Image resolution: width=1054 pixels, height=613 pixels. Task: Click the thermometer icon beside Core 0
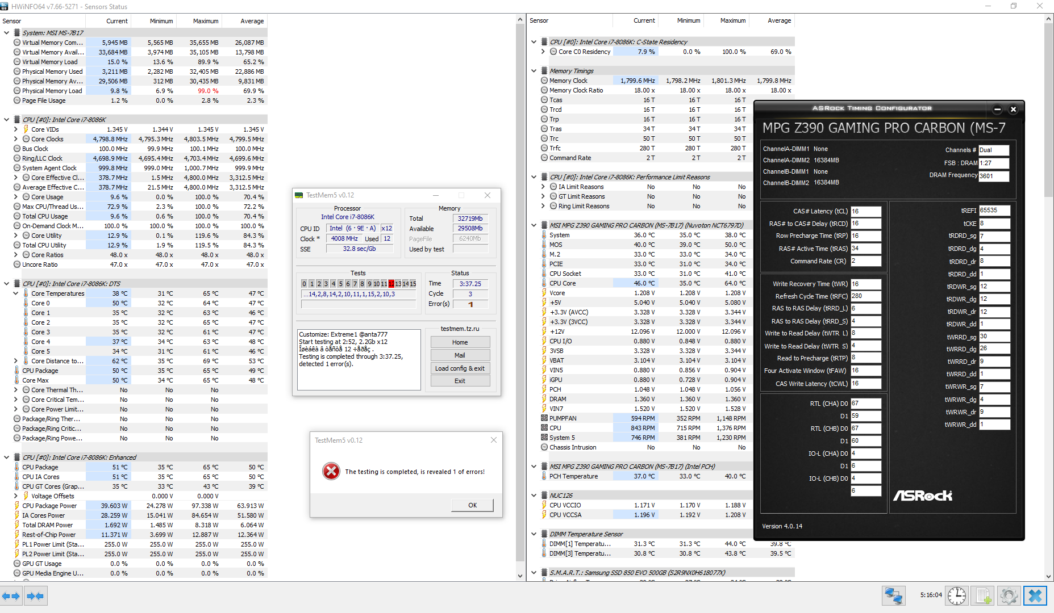pyautogui.click(x=26, y=303)
